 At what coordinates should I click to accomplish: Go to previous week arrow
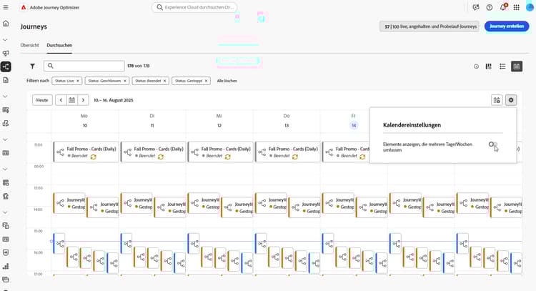pos(61,100)
